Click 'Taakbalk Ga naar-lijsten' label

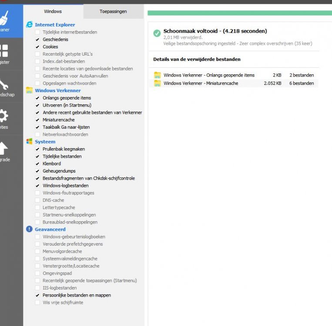(66, 127)
